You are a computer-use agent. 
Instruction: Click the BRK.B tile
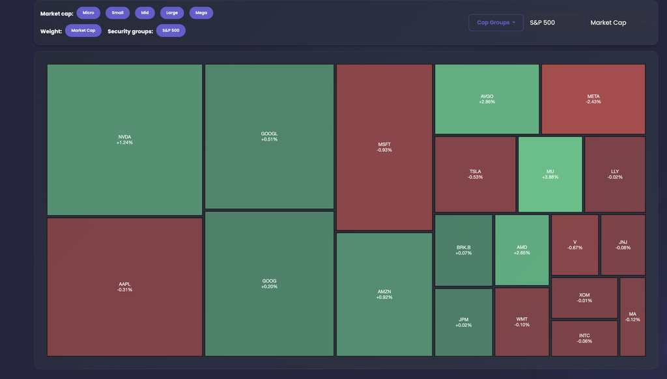pos(464,250)
